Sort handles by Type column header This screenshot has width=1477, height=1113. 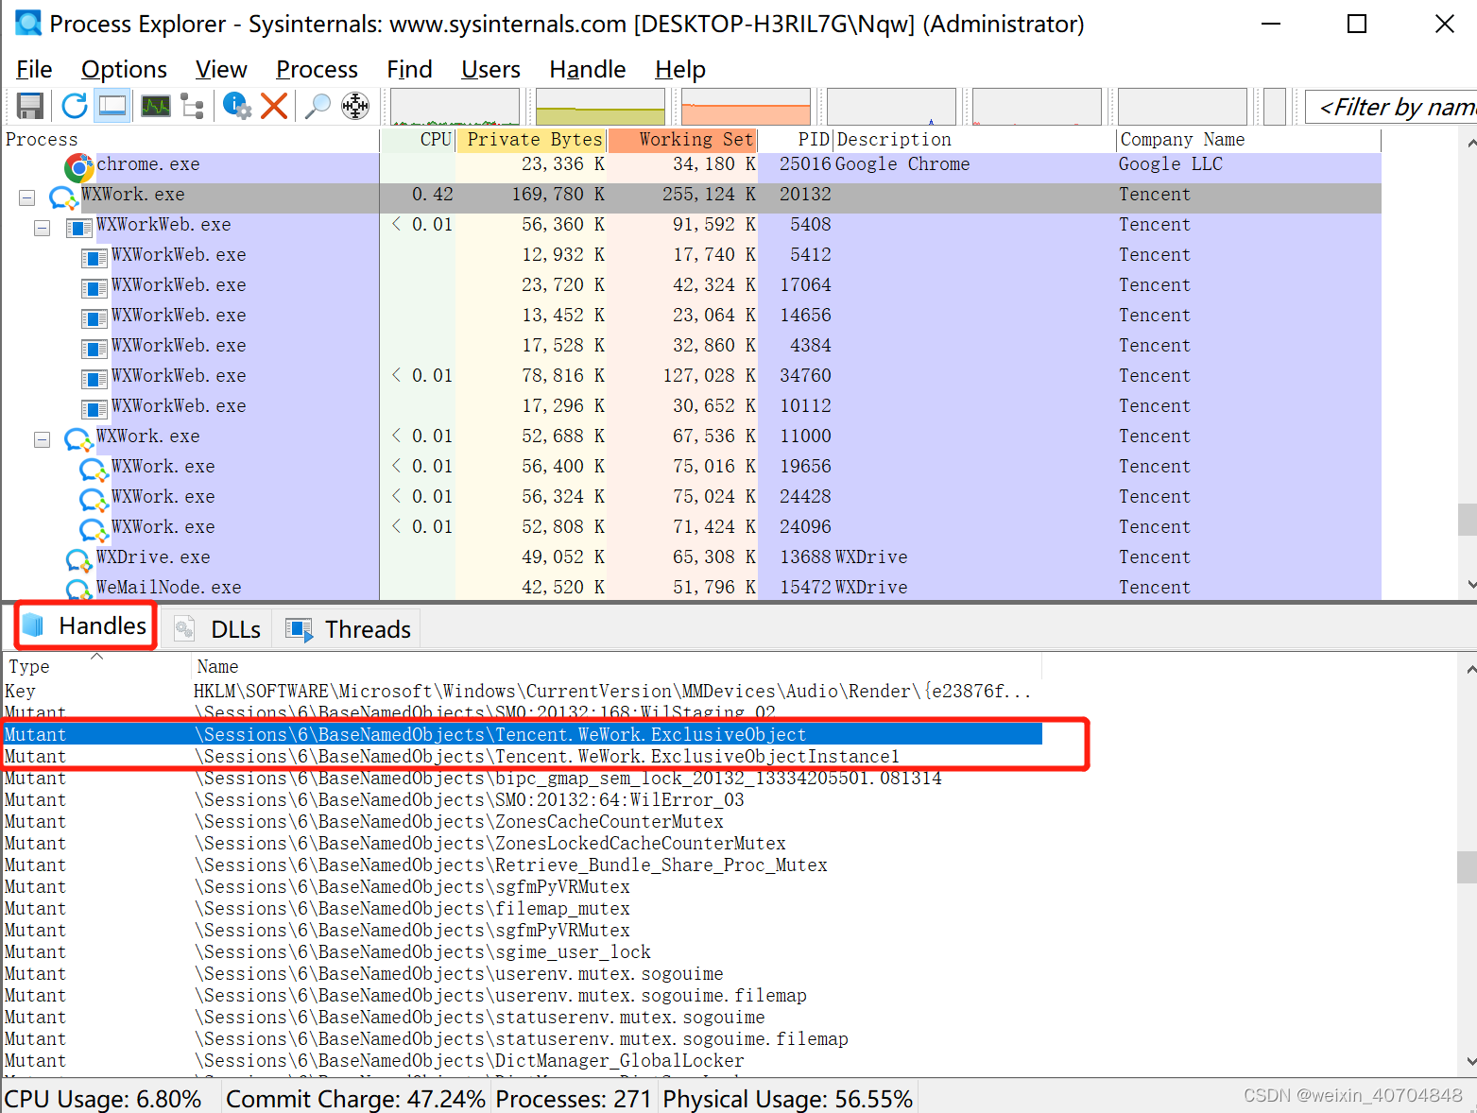pos(96,666)
